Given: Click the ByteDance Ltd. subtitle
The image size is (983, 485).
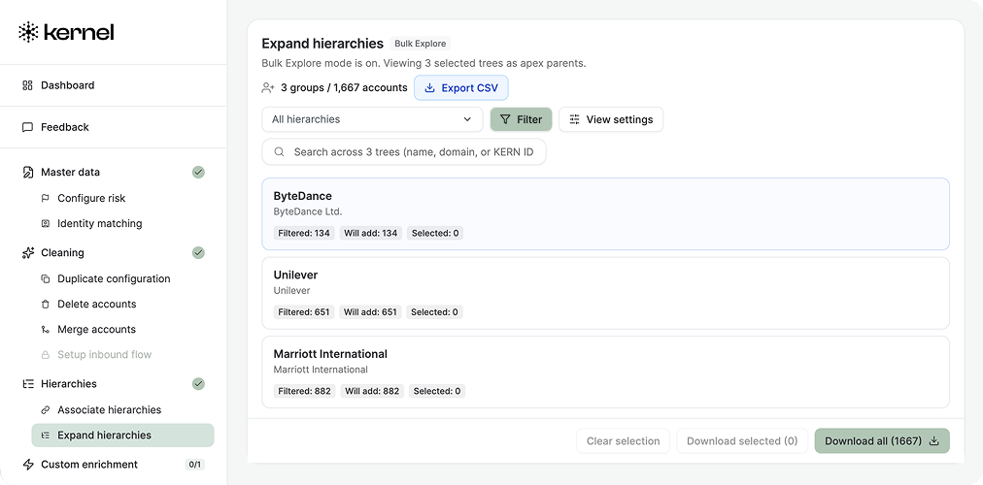Looking at the screenshot, I should coord(308,211).
